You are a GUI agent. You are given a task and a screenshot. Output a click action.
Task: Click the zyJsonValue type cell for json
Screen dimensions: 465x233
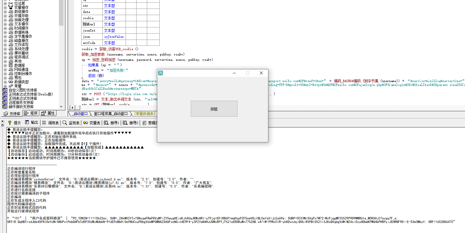pos(114,37)
